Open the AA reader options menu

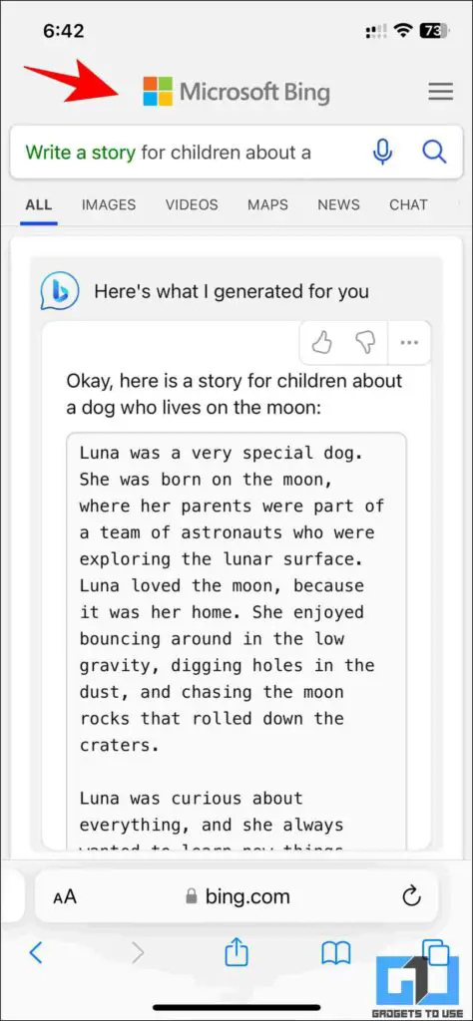65,896
